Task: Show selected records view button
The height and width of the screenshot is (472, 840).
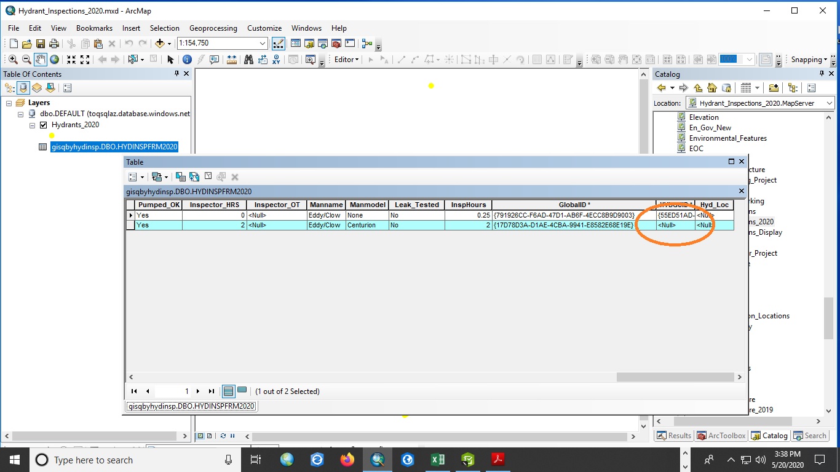Action: pyautogui.click(x=242, y=391)
